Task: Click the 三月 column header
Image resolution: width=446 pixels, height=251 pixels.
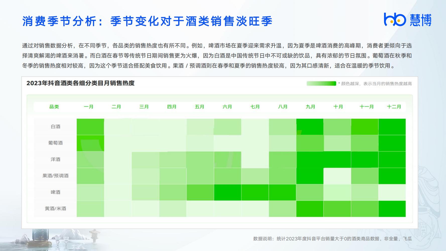Action: (x=144, y=107)
